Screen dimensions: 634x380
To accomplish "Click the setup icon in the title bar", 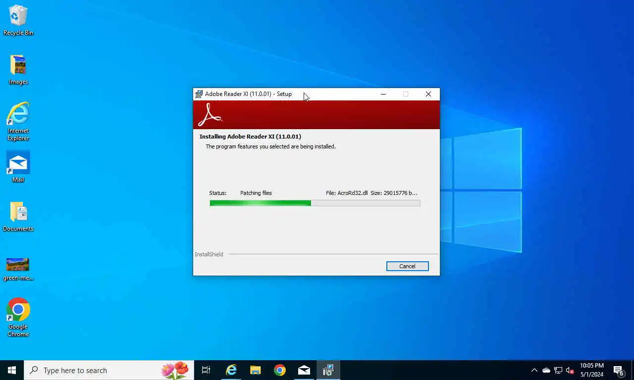I will pyautogui.click(x=199, y=94).
